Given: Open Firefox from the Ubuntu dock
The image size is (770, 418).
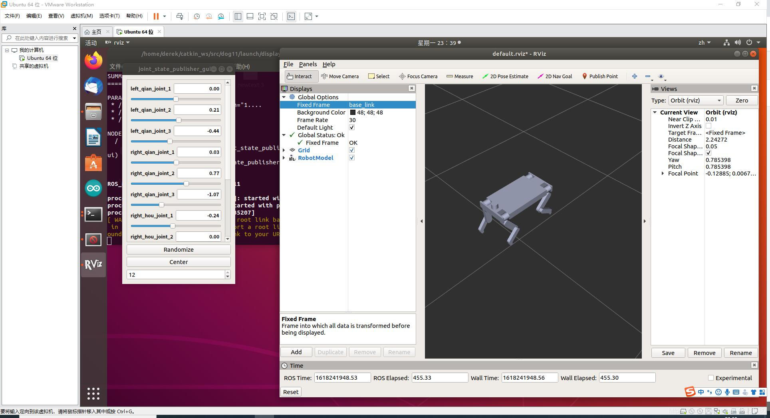Looking at the screenshot, I should [x=93, y=61].
